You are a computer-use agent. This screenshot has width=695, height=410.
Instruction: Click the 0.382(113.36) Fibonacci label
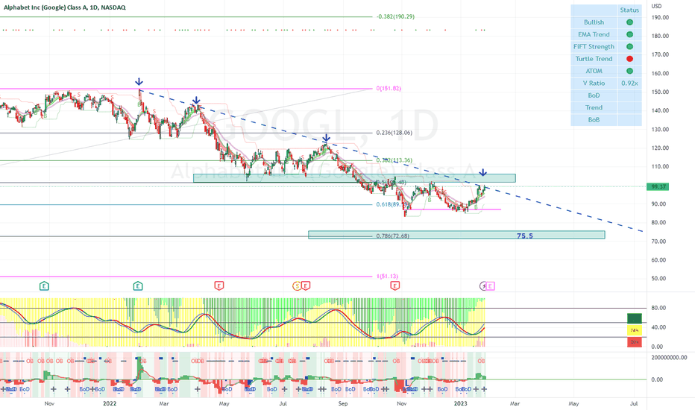click(394, 160)
